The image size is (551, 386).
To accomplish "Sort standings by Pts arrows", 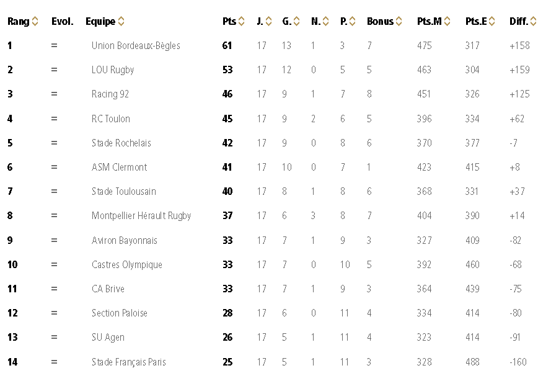I will [x=242, y=22].
